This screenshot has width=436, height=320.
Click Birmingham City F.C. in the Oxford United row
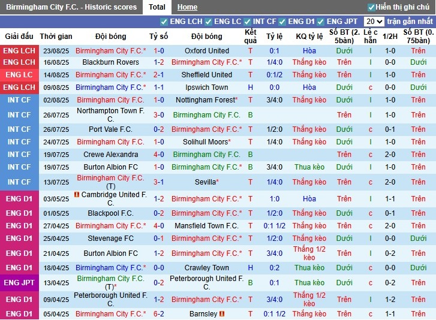pyautogui.click(x=109, y=51)
